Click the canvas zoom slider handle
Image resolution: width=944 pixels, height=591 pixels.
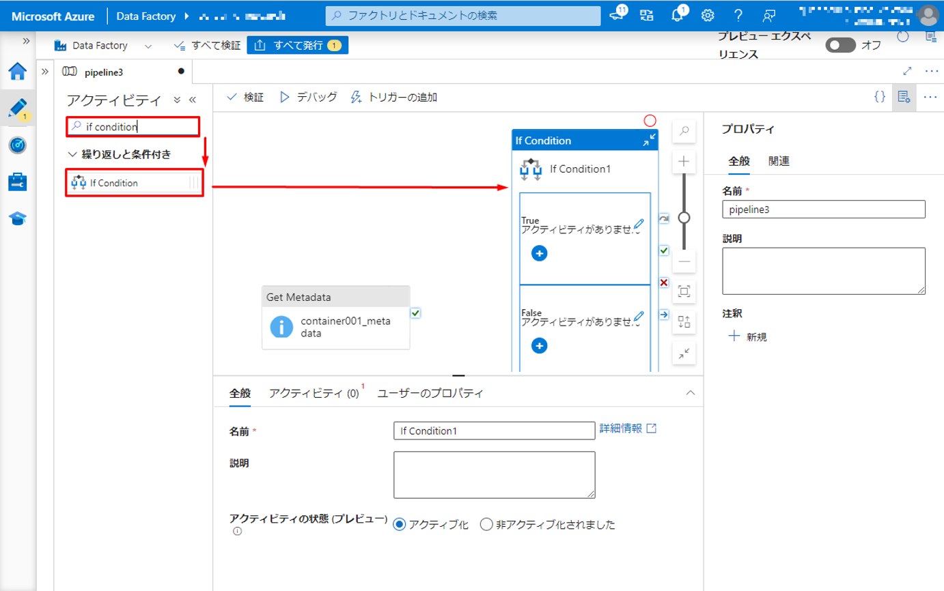click(x=684, y=218)
